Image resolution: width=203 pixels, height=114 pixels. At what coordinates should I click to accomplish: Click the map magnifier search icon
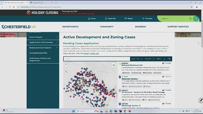66,72
